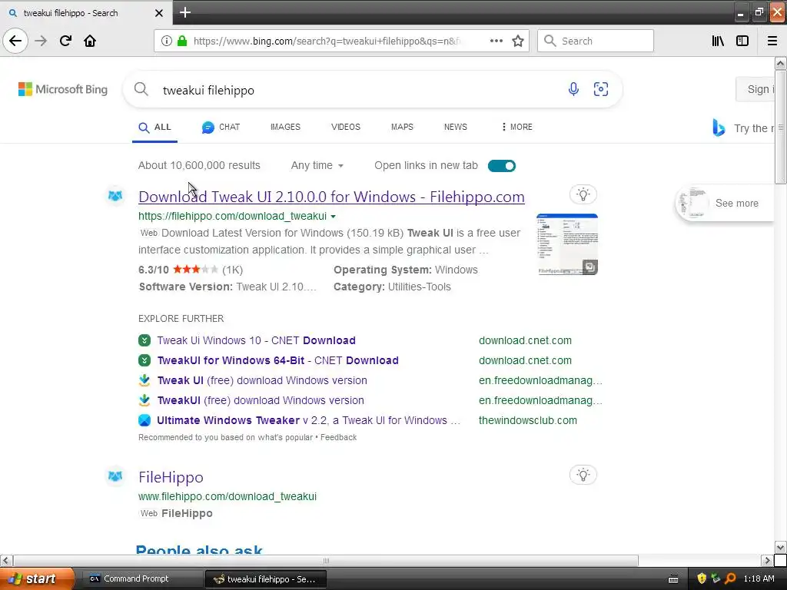The image size is (787, 590).
Task: Click lightbulb icon beside FileHippo result
Action: [583, 475]
